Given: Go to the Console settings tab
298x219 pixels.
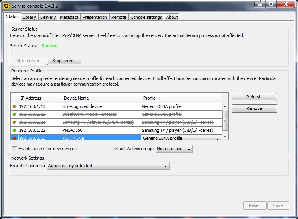Looking at the screenshot, I should [x=146, y=17].
